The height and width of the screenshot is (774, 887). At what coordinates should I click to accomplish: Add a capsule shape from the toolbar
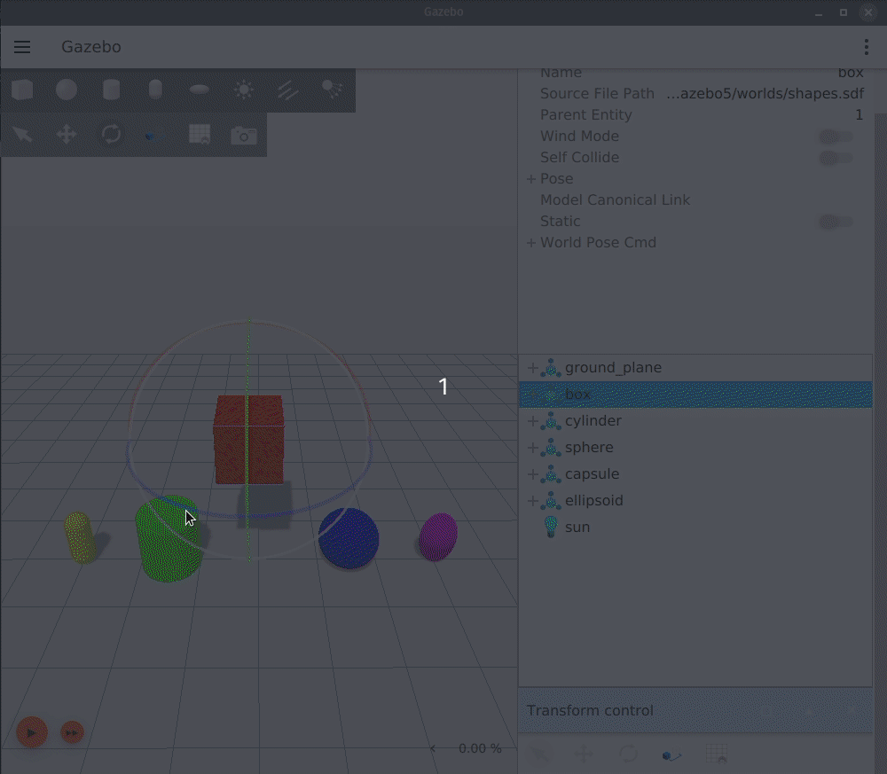tap(155, 90)
